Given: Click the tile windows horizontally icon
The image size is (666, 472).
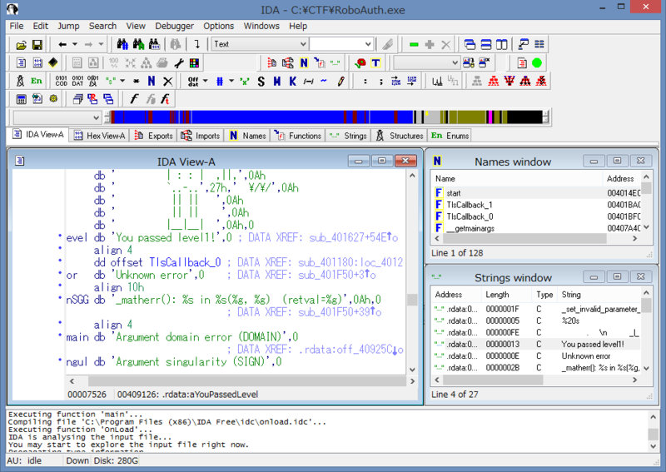Looking at the screenshot, I should [x=486, y=44].
